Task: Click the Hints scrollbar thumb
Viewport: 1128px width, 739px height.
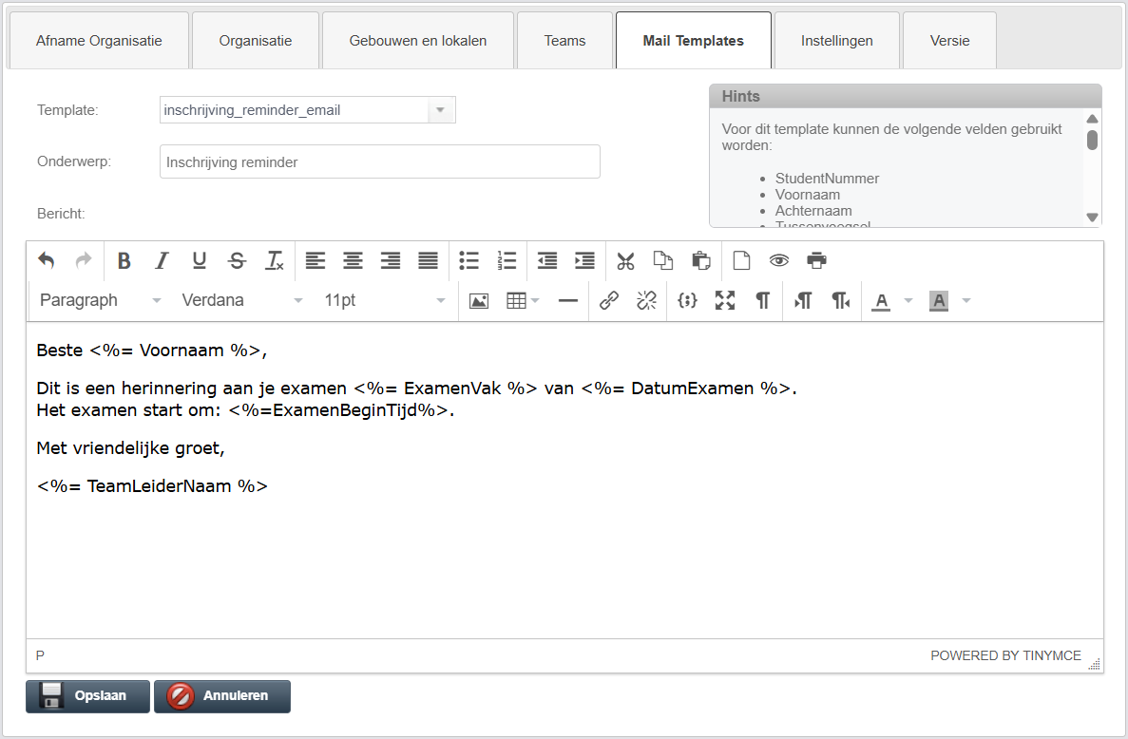Action: [1092, 140]
